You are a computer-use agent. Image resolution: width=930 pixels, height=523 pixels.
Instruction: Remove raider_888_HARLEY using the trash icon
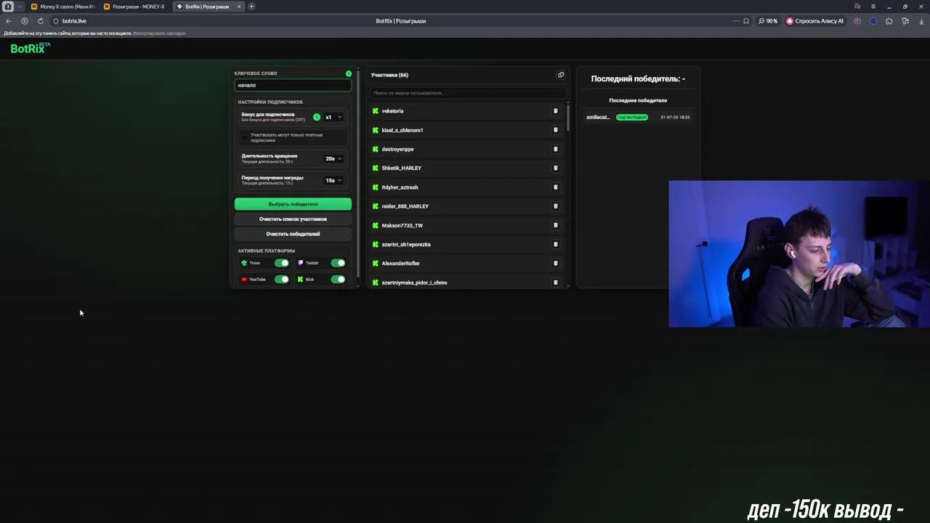[556, 206]
